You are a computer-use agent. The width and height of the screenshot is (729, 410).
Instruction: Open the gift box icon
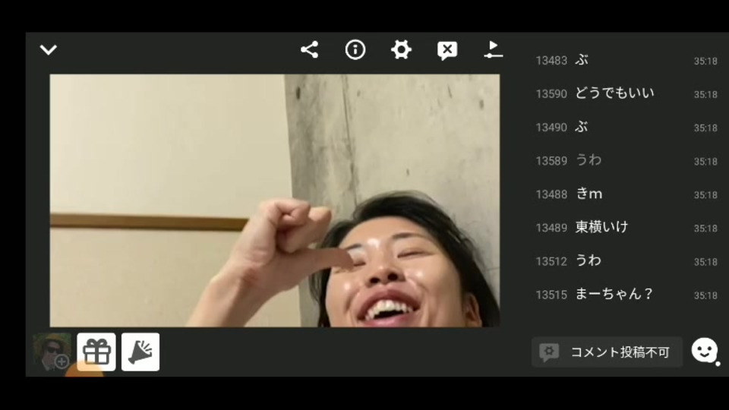(x=96, y=352)
